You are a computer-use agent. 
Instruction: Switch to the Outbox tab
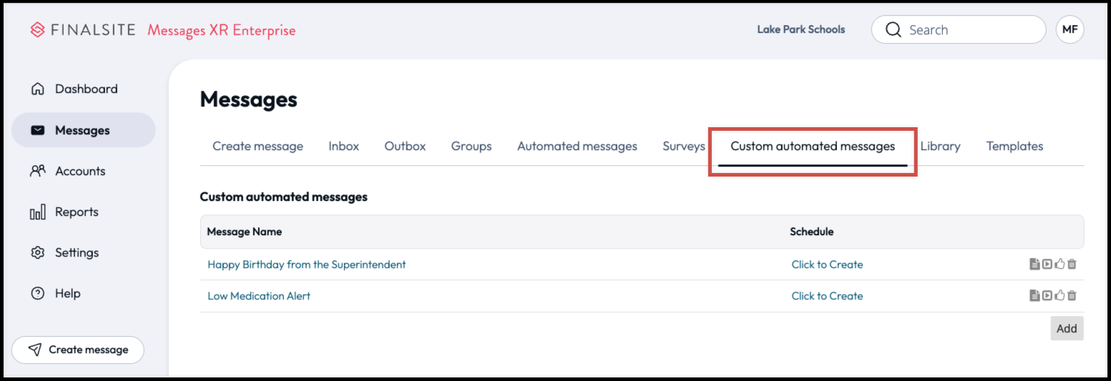click(x=405, y=147)
